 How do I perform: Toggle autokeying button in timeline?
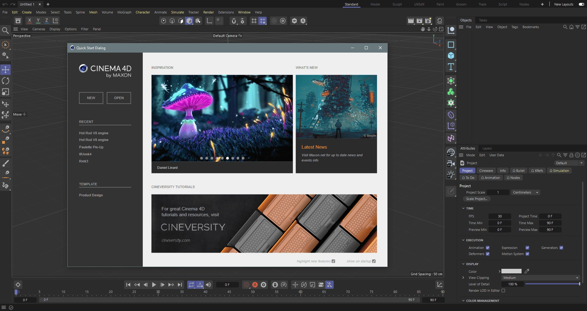255,285
